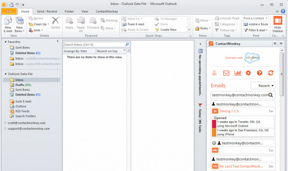The image size is (288, 171).
Task: Open tracked email Testing 1 2 3
Action: [229, 111]
